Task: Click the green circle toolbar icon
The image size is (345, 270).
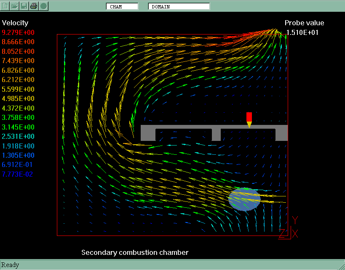Action: [x=43, y=6]
